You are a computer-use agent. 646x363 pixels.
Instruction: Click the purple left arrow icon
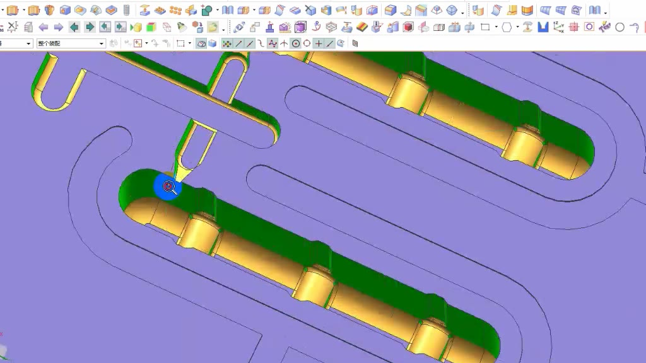pyautogui.click(x=44, y=27)
